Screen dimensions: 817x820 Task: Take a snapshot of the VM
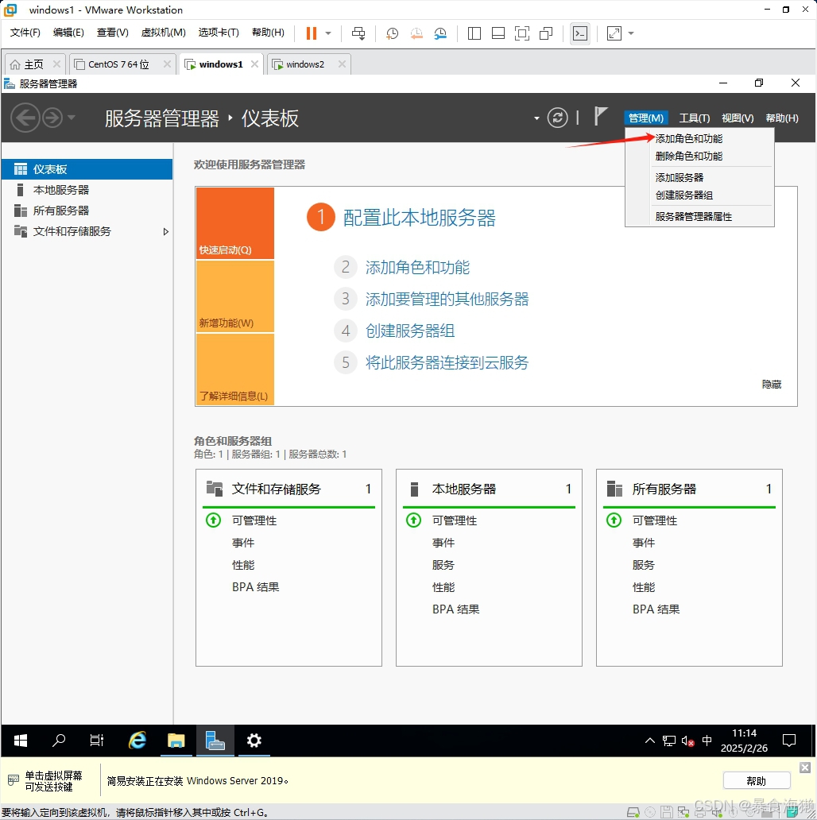[392, 33]
